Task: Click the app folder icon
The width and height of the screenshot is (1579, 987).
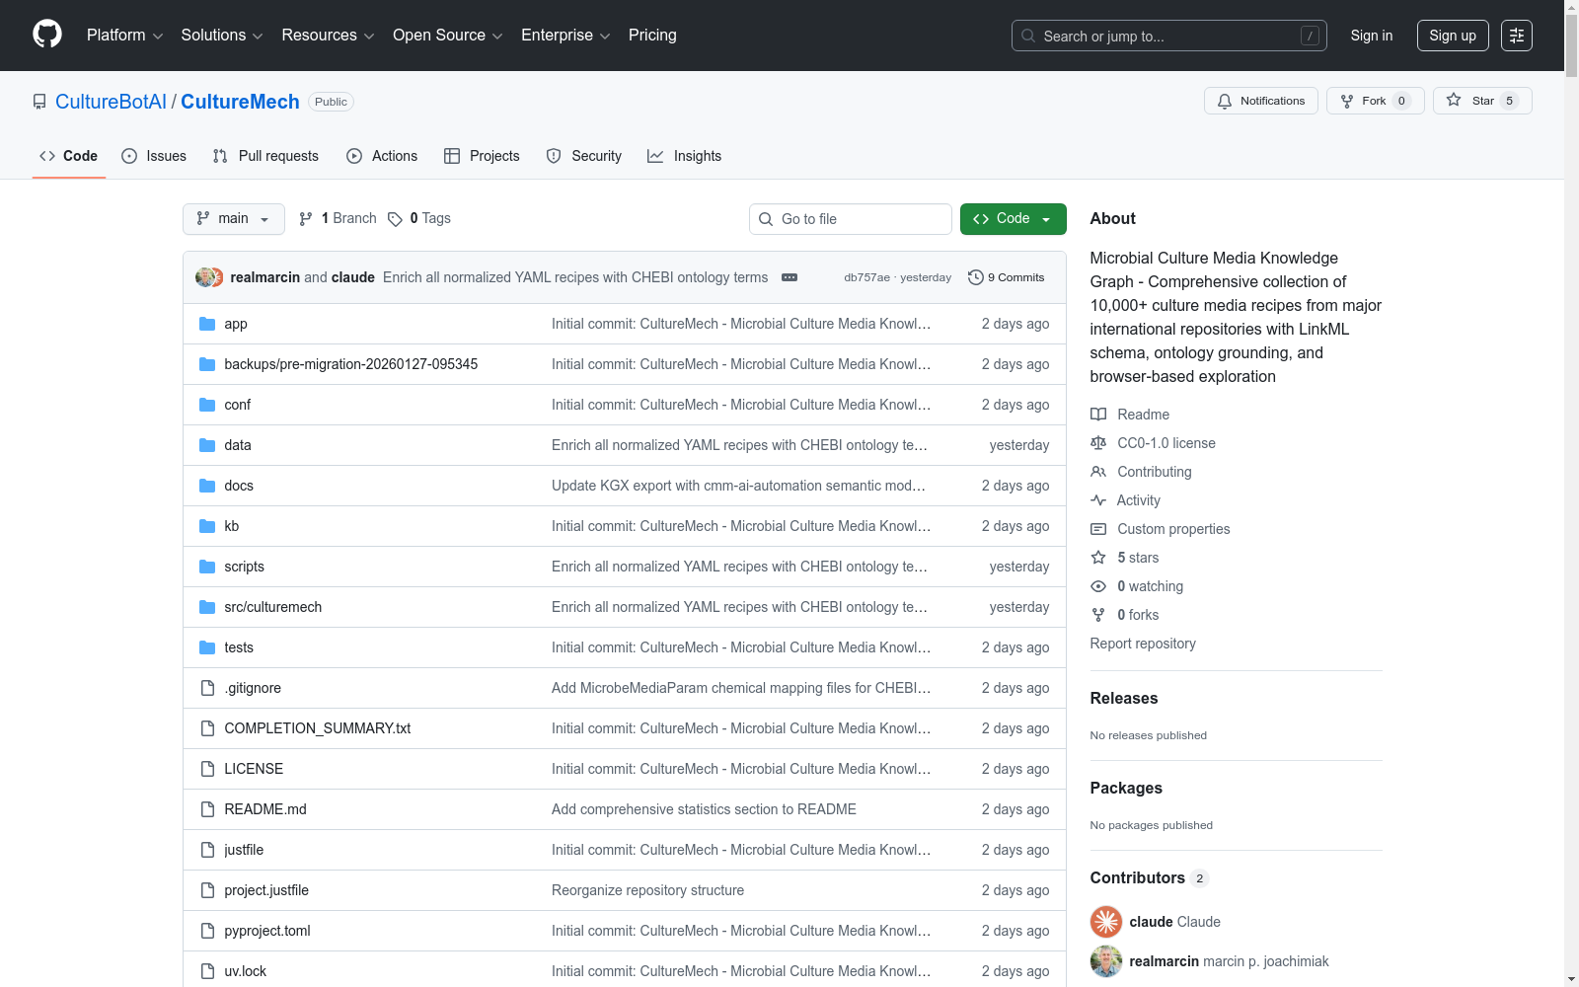Action: pos(207,324)
